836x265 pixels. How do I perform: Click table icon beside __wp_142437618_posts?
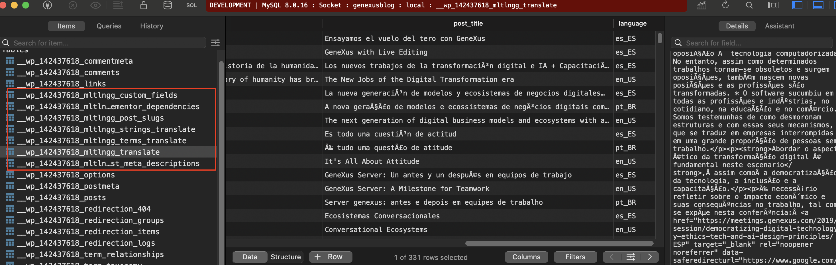pos(10,197)
